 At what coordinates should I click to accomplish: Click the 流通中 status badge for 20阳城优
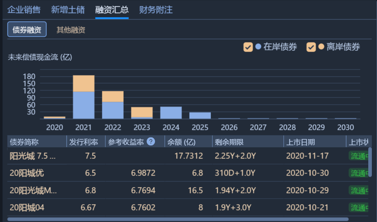[x=358, y=173]
